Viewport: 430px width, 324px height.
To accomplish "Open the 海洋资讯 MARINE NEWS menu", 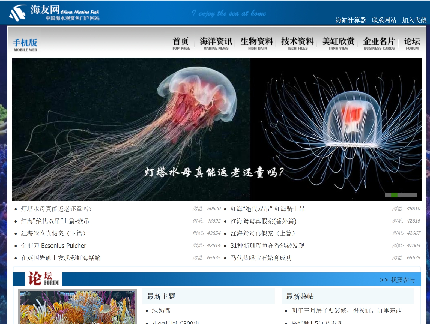I will [x=216, y=44].
